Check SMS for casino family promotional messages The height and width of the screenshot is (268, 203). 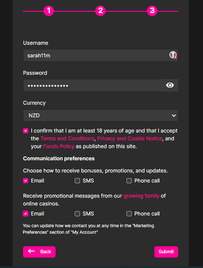[77, 214]
